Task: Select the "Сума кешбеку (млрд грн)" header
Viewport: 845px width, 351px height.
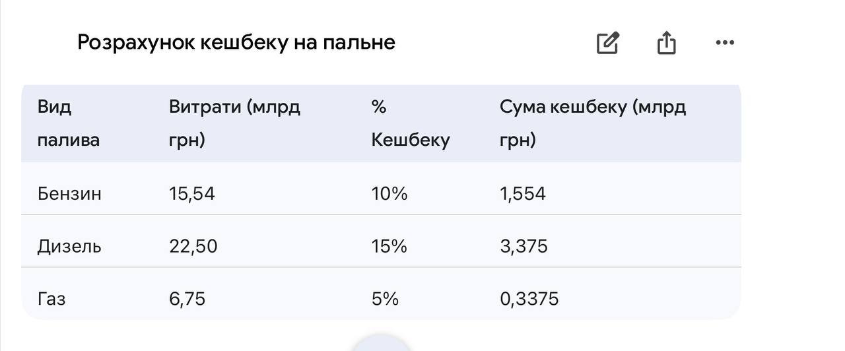Action: coord(592,123)
